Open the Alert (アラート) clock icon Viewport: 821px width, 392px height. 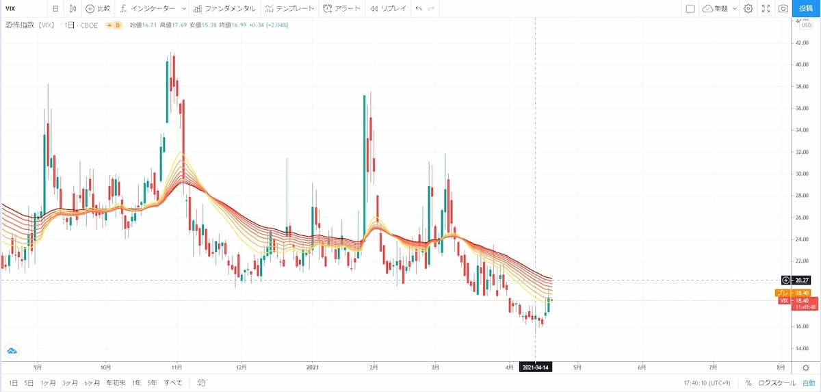coord(328,9)
